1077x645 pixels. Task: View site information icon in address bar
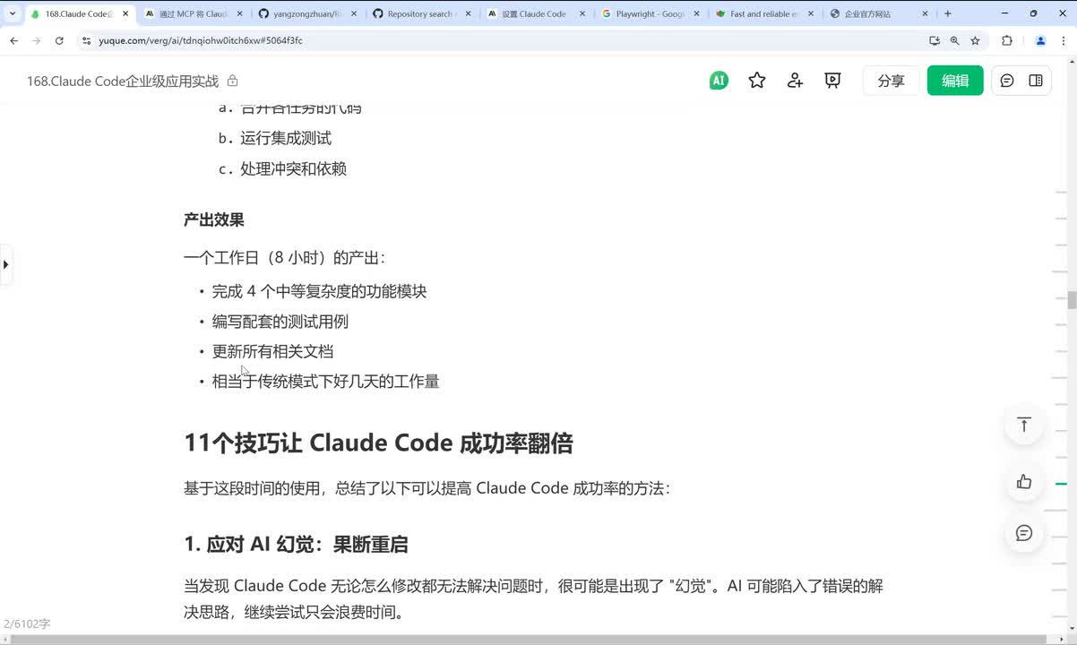pos(86,40)
